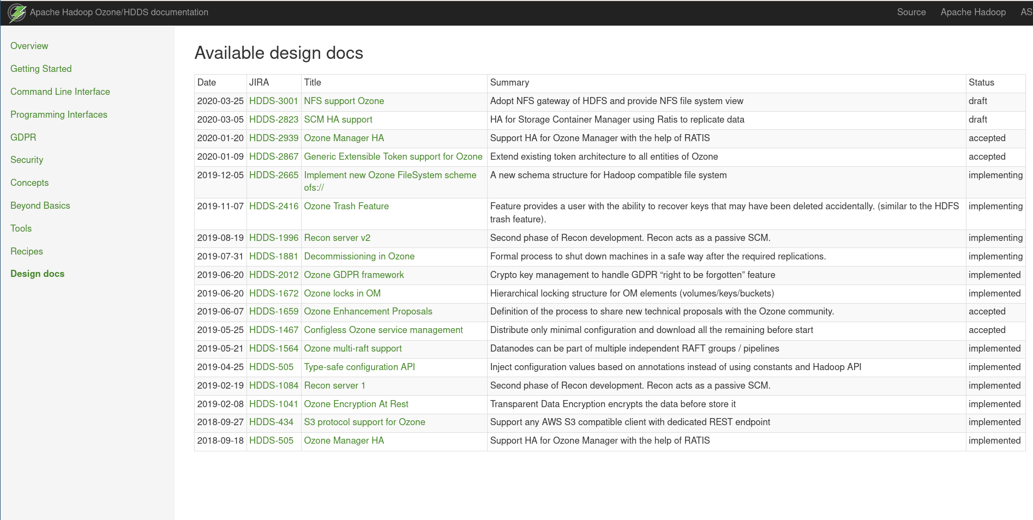Screen dimensions: 1033x520
Task: Click the date cell 2018-09-27
Action: (x=220, y=422)
